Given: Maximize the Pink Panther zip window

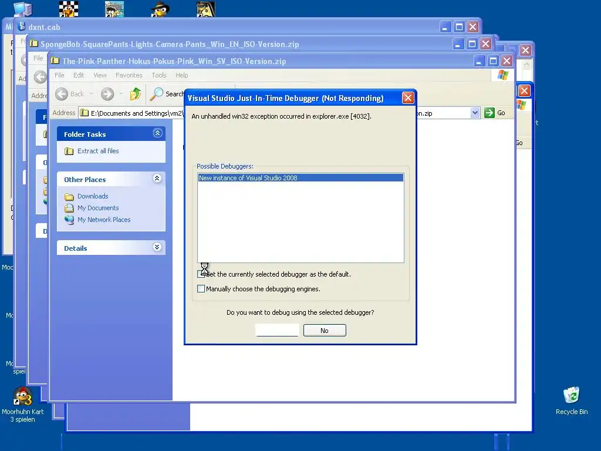Looking at the screenshot, I should pyautogui.click(x=493, y=60).
